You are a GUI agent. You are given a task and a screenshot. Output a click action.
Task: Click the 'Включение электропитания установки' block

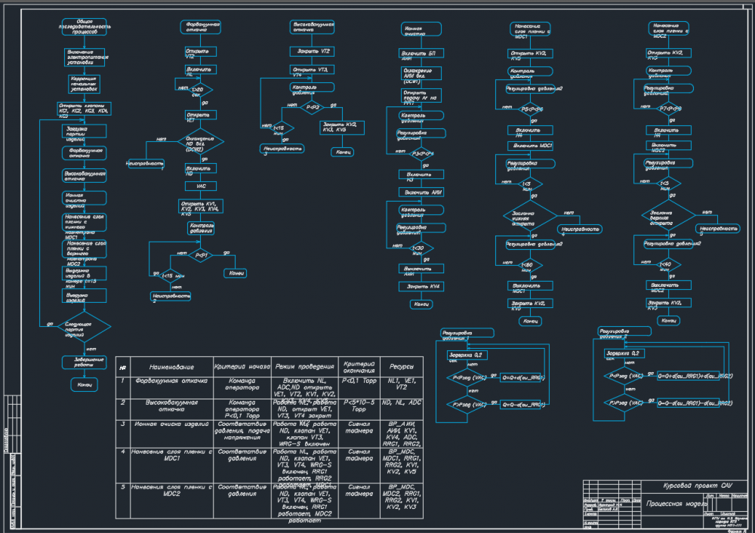click(x=85, y=57)
